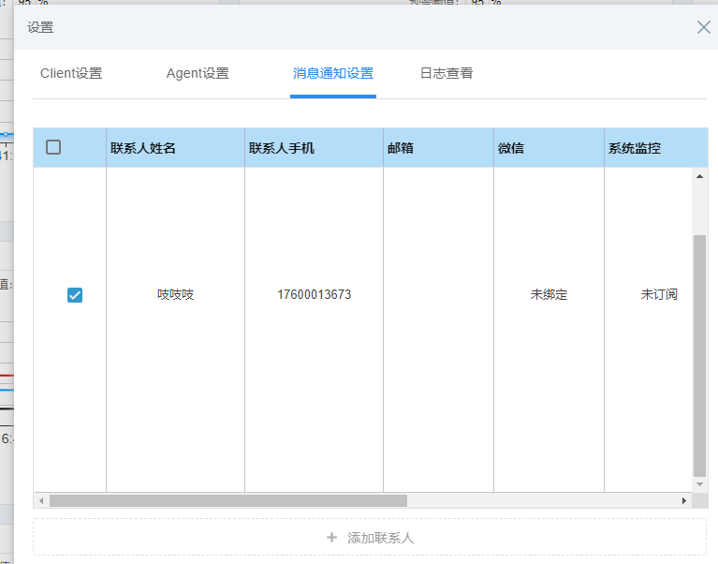Switch to the Client设置 tab

coord(71,73)
